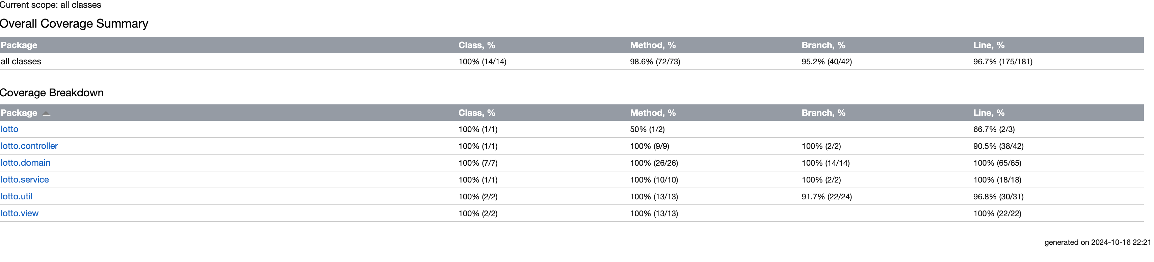The image size is (1154, 262).
Task: Click the summary Class, % header
Action: [477, 45]
